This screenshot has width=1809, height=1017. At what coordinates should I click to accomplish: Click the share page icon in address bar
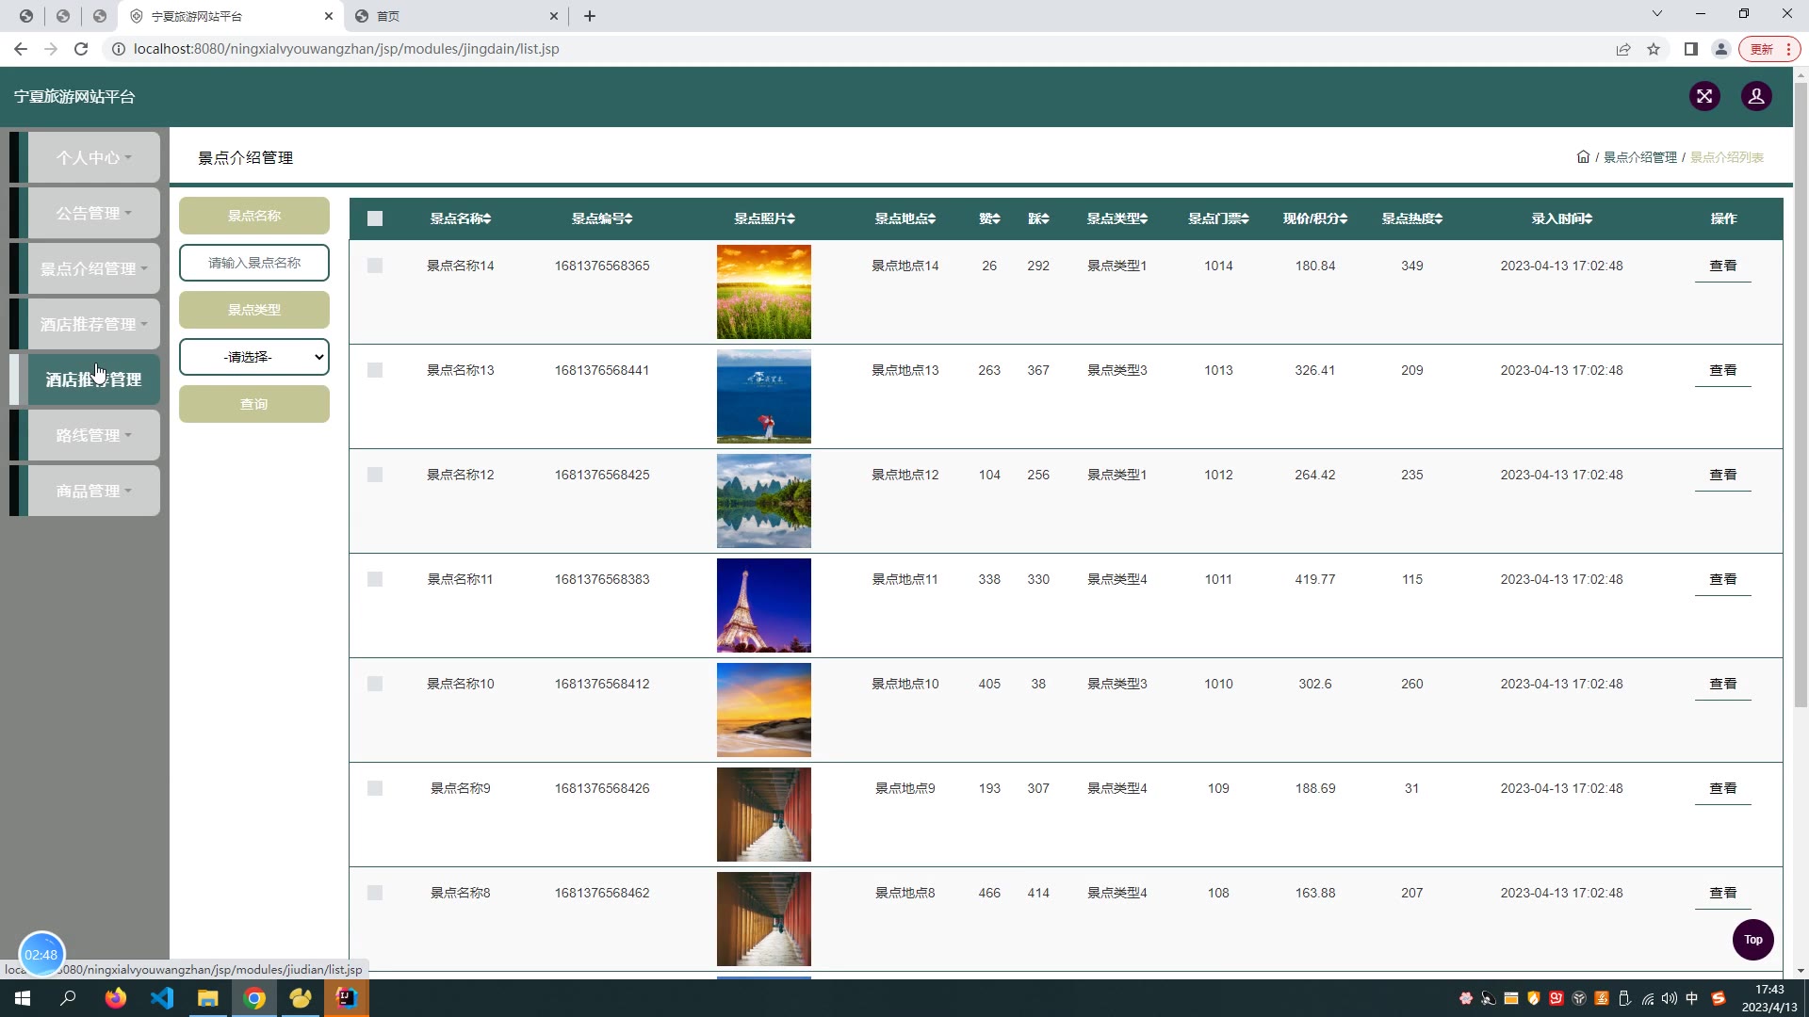point(1622,49)
